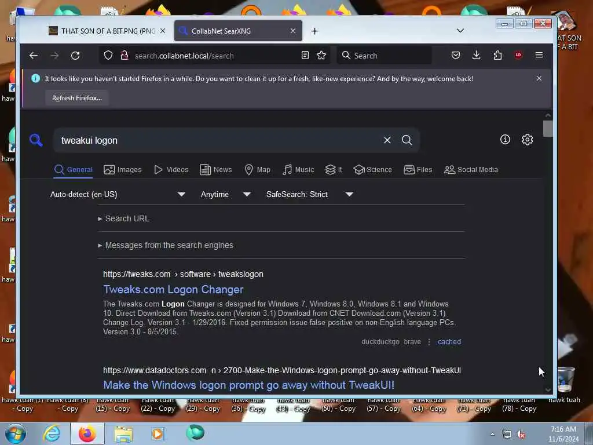
Task: Click the taskbar clock showing 7:16 AM
Action: [563, 434]
